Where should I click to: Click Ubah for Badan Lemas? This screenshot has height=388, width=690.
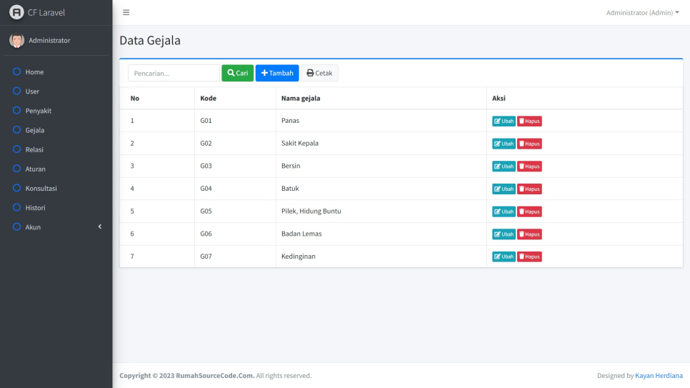point(504,234)
